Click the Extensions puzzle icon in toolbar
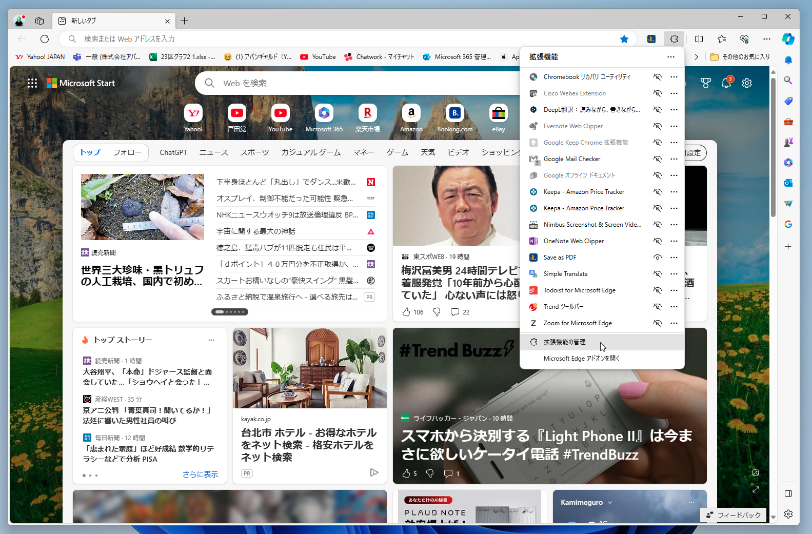812x534 pixels. pyautogui.click(x=674, y=39)
